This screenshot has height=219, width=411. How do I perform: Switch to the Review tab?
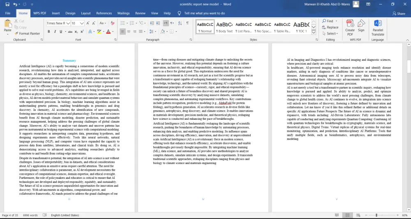tap(140, 14)
